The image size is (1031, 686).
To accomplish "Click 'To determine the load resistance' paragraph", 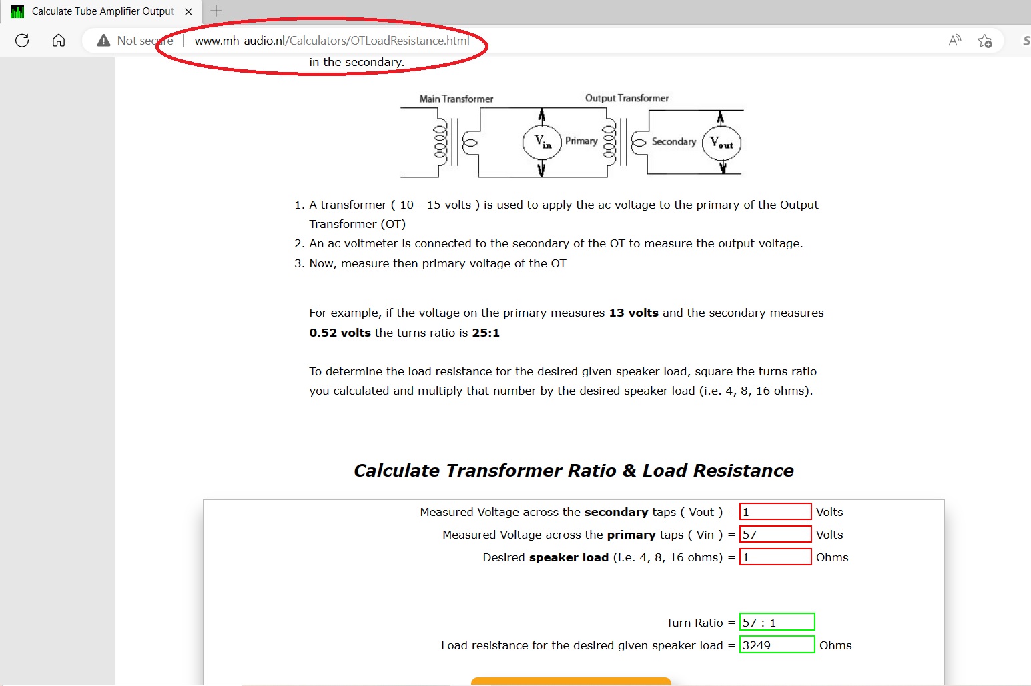I will tap(563, 381).
